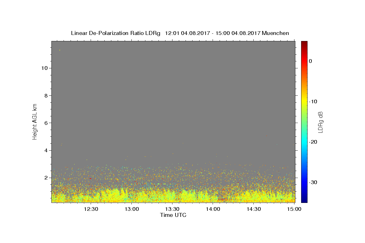Click the 15:00 time axis label

pyautogui.click(x=294, y=209)
